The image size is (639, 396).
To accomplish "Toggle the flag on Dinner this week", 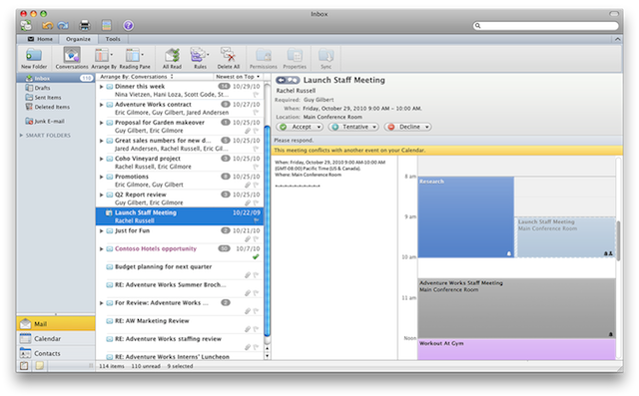I will click(x=256, y=95).
